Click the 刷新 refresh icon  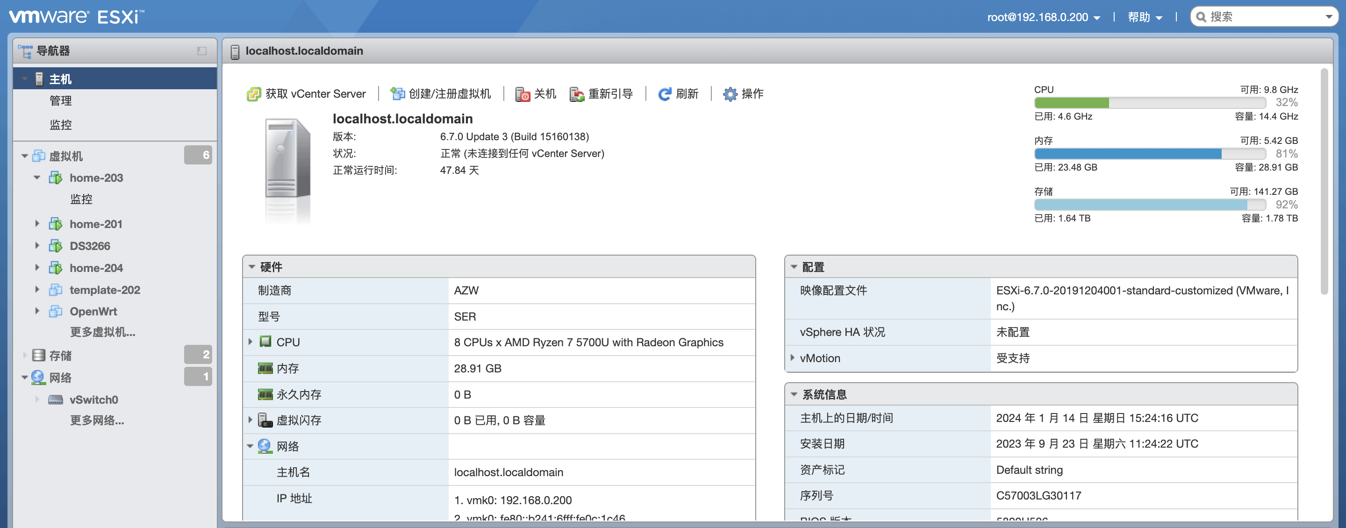pyautogui.click(x=665, y=94)
